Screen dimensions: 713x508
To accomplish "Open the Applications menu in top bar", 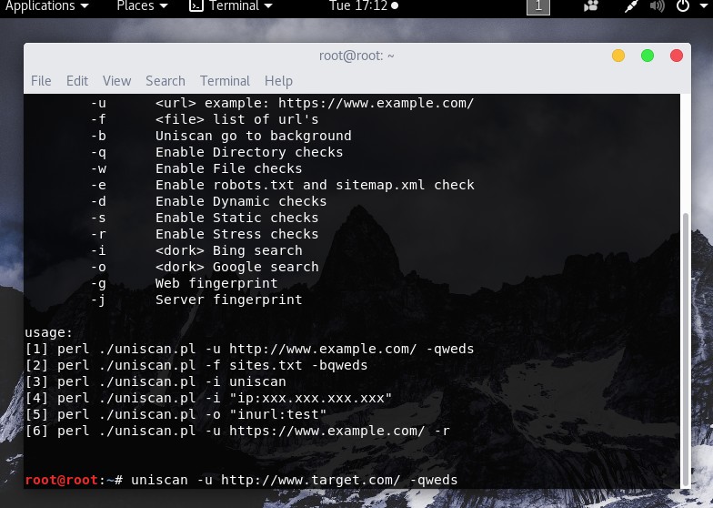I will pyautogui.click(x=47, y=5).
